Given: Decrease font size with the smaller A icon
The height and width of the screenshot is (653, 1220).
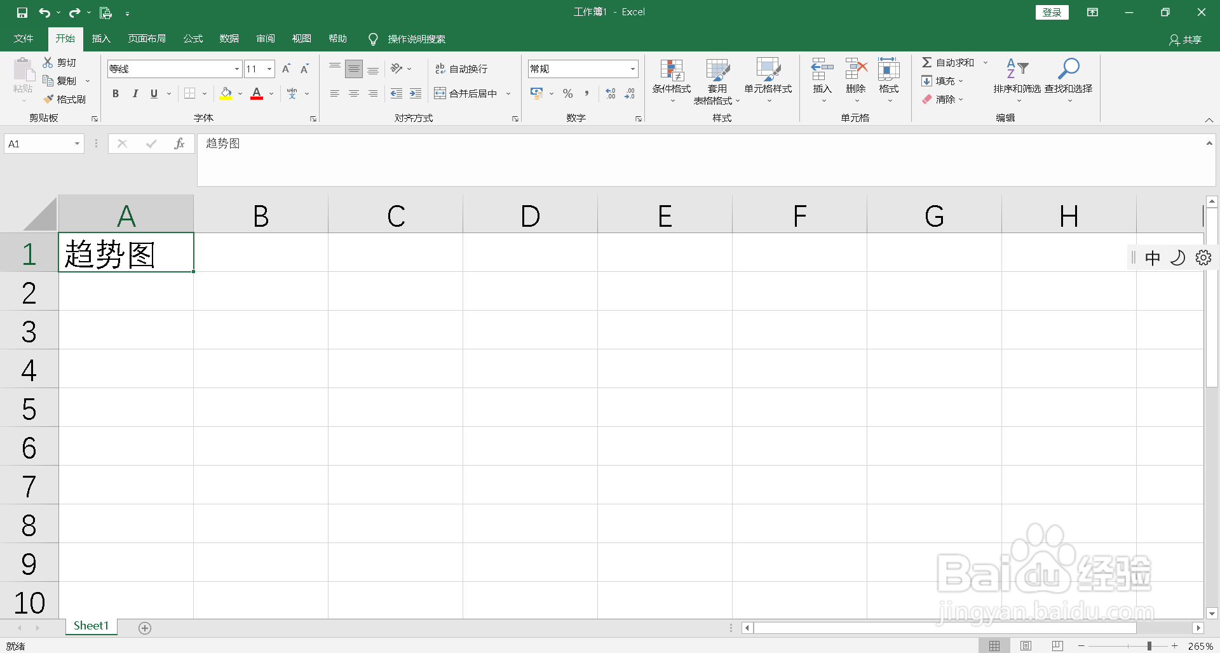Looking at the screenshot, I should 305,69.
